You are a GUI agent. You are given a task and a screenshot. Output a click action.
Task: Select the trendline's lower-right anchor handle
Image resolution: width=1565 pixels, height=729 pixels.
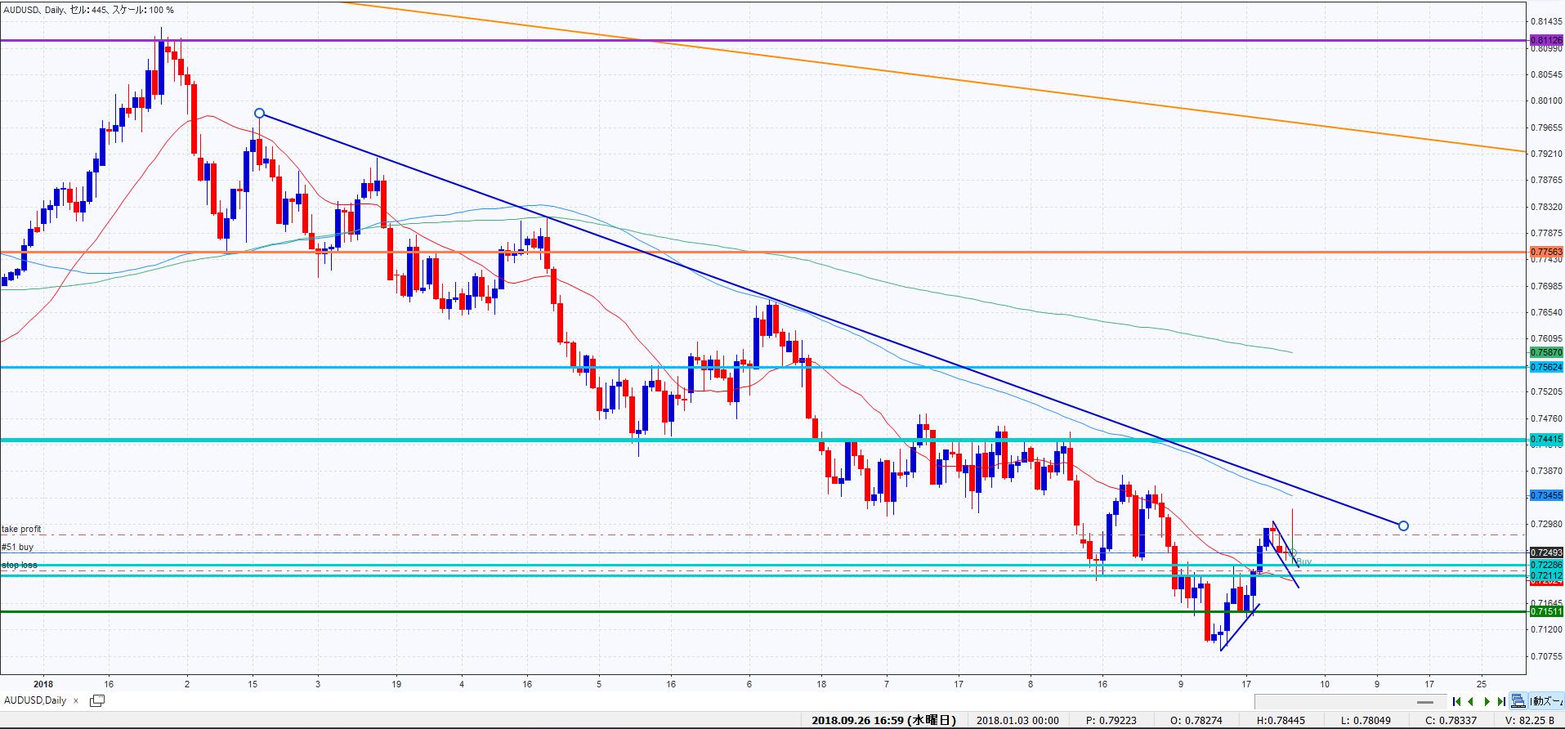click(1403, 526)
